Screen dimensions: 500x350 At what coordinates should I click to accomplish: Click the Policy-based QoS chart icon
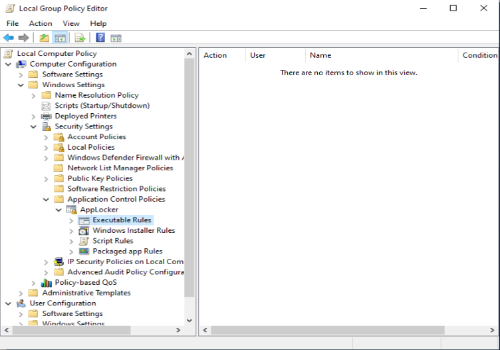[x=47, y=283]
